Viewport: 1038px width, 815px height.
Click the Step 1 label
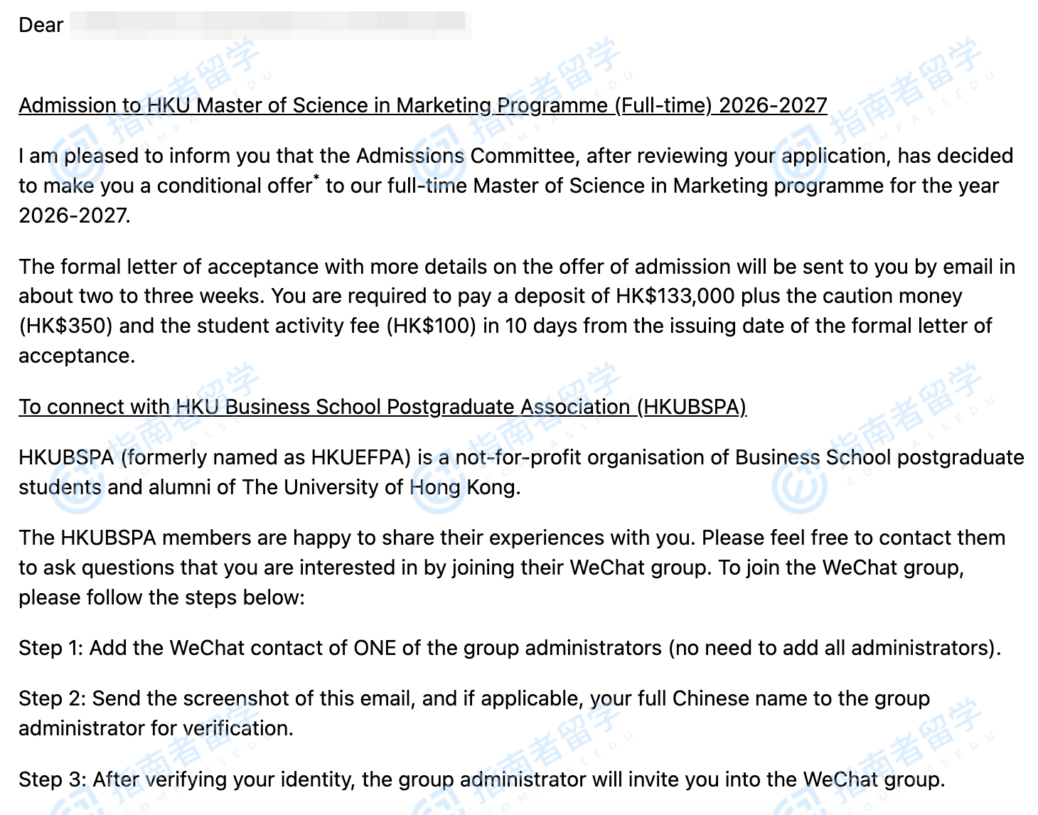click(50, 648)
